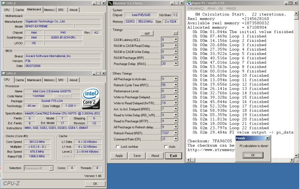Click the Super PI horizontal scroll left arrow
Image resolution: width=300 pixels, height=189 pixels.
189,160
